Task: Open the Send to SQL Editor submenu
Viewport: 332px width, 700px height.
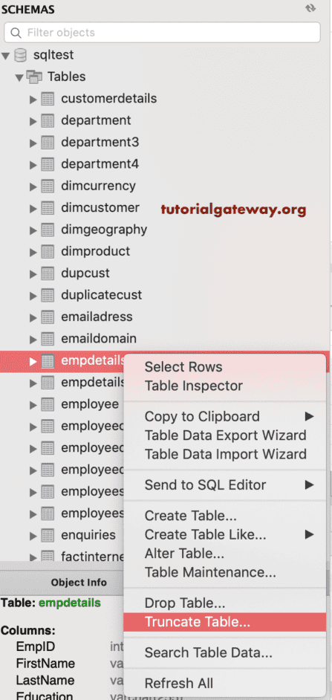Action: point(225,485)
